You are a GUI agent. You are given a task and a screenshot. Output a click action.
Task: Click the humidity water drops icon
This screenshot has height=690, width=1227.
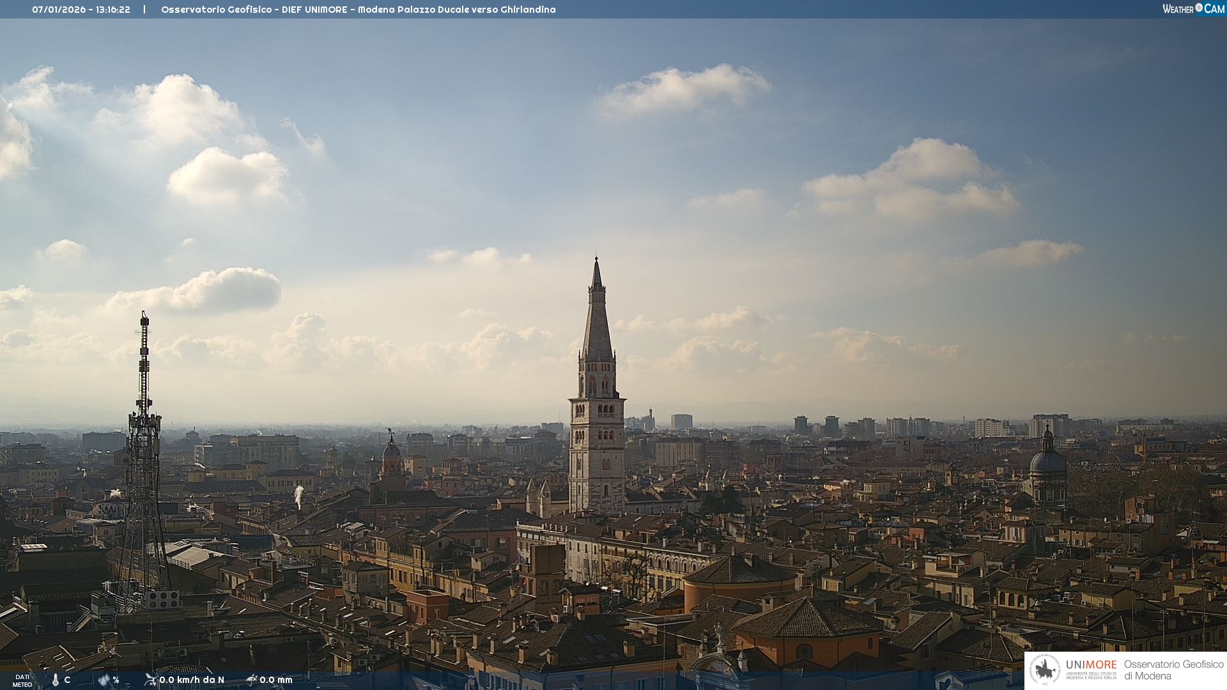[104, 680]
